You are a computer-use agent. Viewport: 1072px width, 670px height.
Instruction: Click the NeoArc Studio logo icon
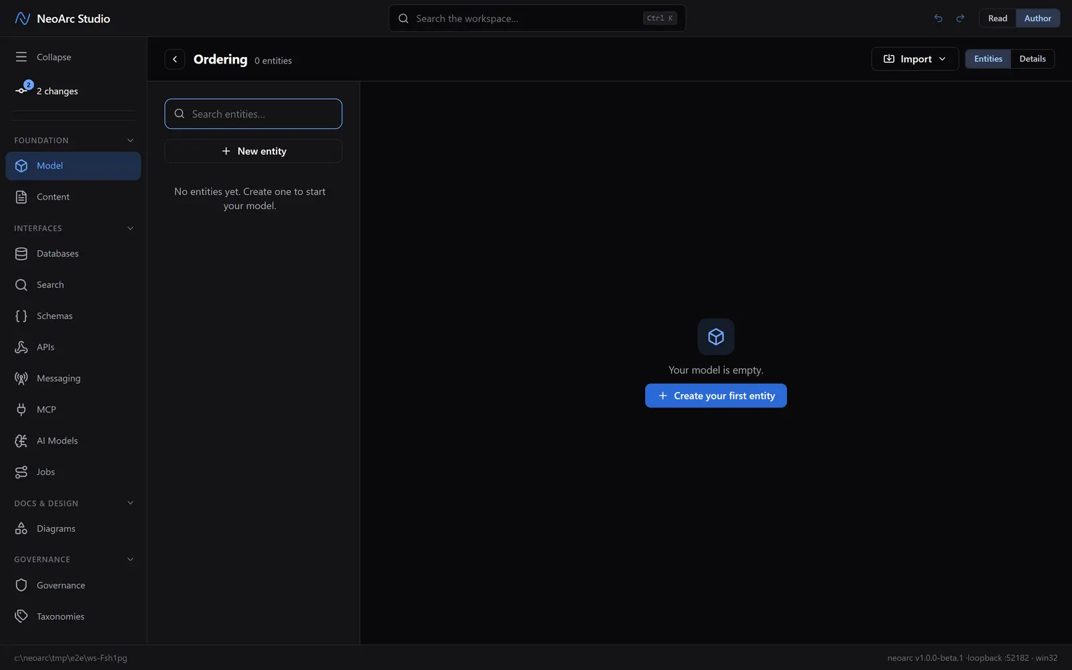[x=22, y=18]
